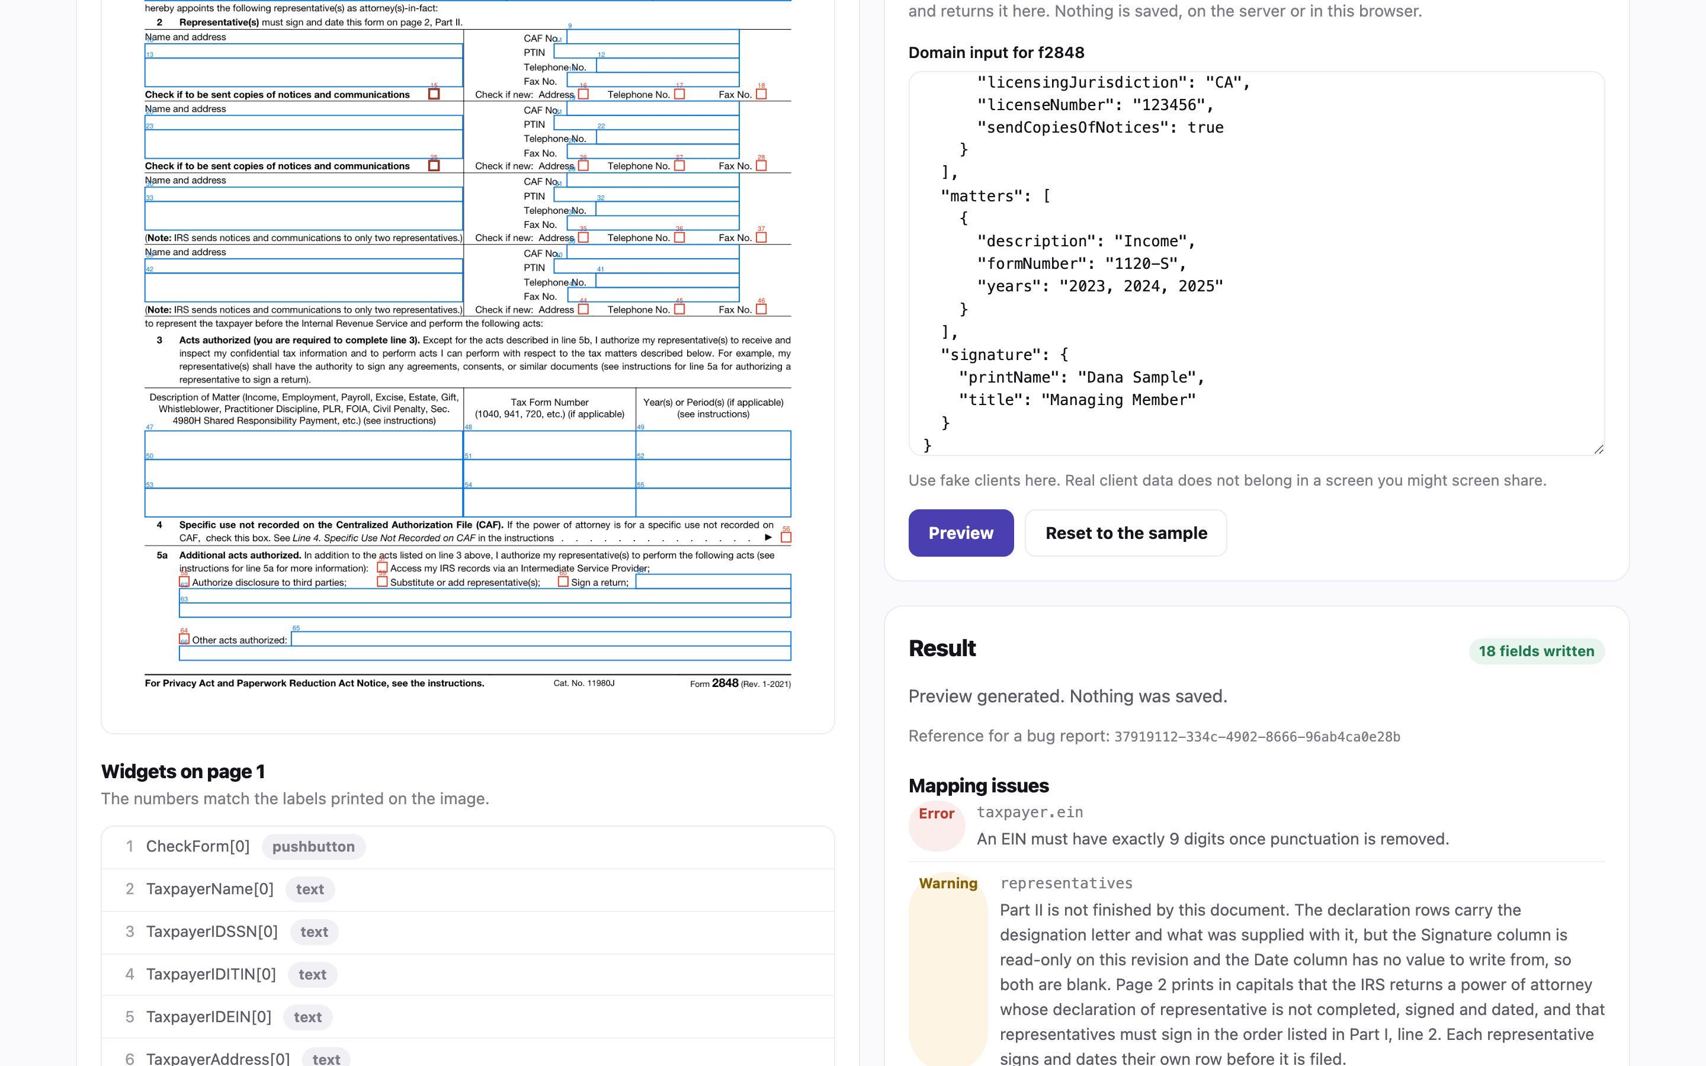1706x1066 pixels.
Task: Click the Result heading
Action: (x=942, y=648)
